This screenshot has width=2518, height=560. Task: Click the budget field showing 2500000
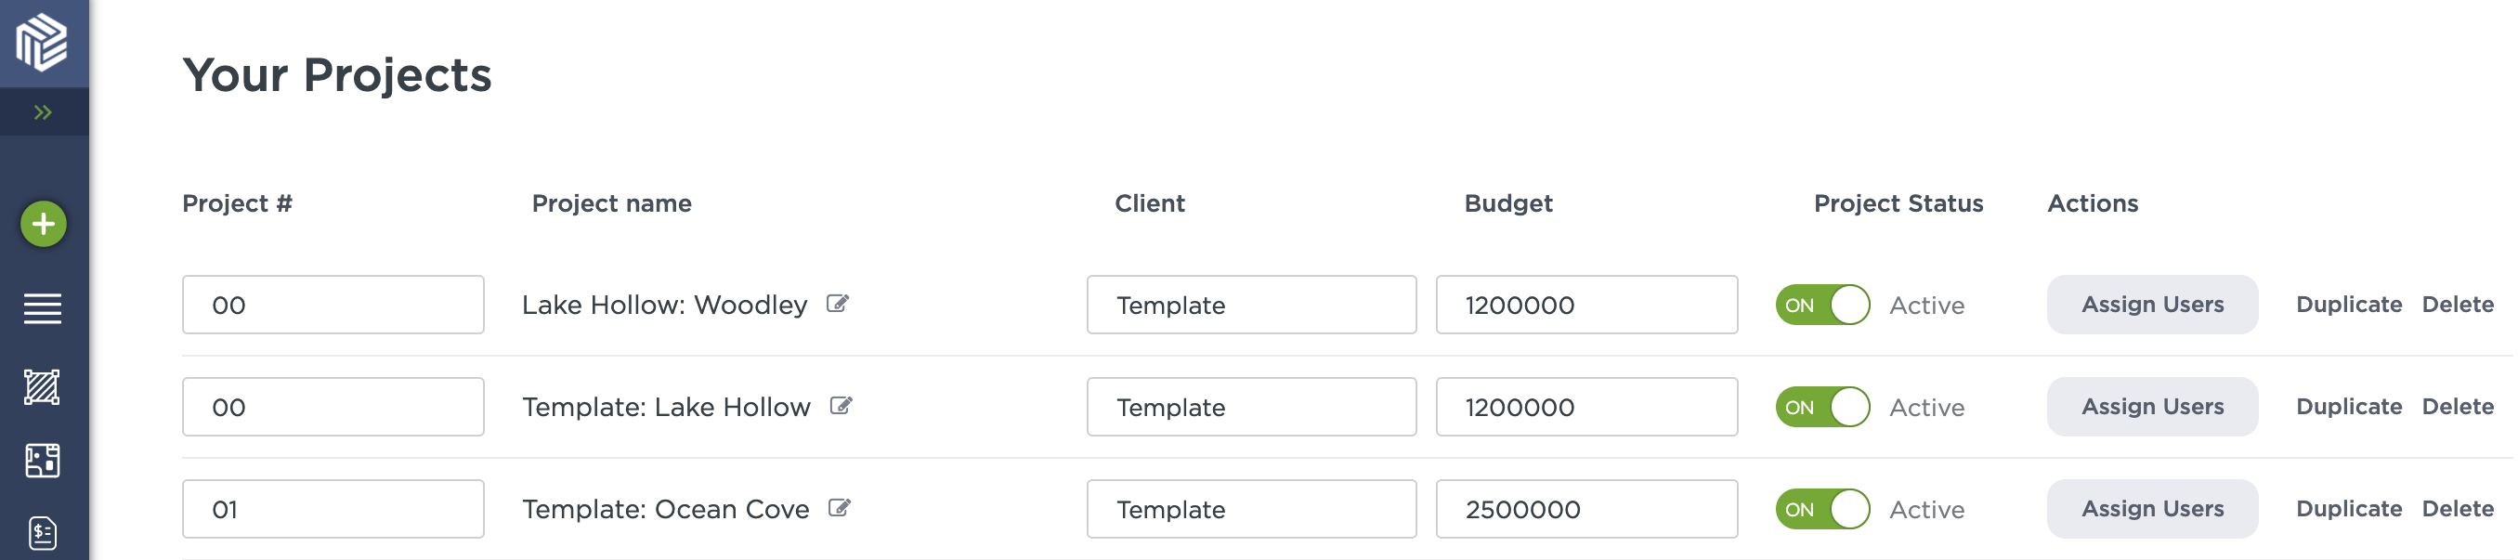click(1585, 509)
